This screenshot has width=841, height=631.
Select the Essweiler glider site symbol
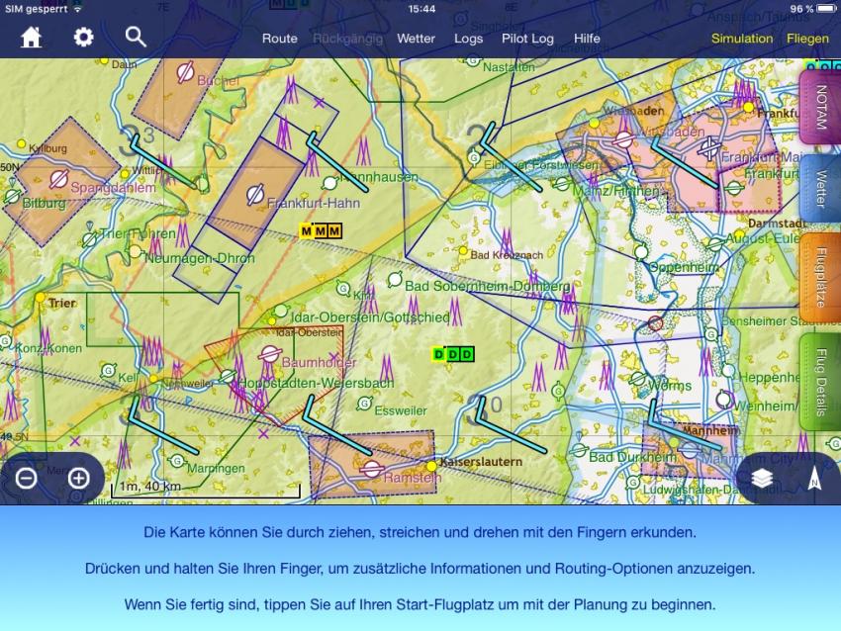click(x=365, y=404)
